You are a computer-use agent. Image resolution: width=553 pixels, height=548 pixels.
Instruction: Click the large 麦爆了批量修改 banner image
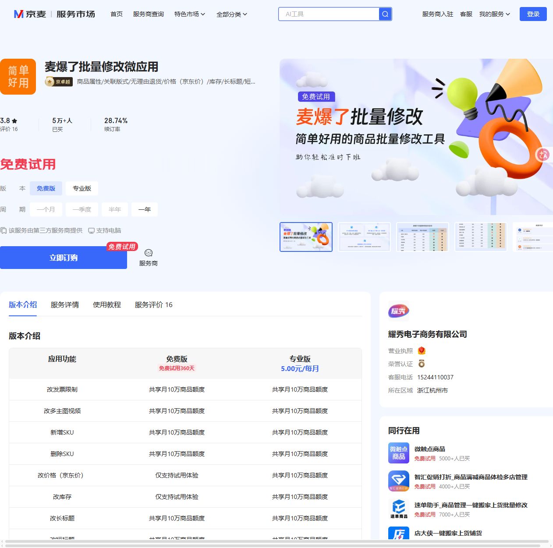pyautogui.click(x=416, y=137)
